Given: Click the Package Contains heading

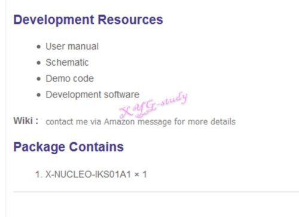Looking at the screenshot, I should coord(68,147).
